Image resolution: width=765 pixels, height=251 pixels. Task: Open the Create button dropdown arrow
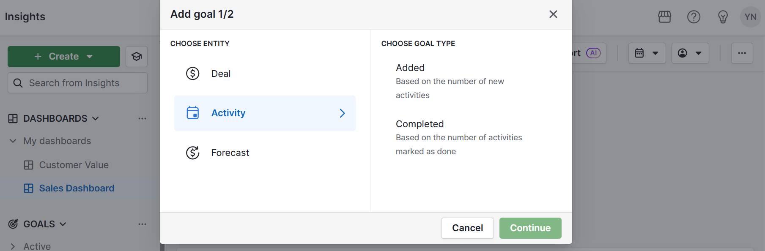pyautogui.click(x=89, y=56)
